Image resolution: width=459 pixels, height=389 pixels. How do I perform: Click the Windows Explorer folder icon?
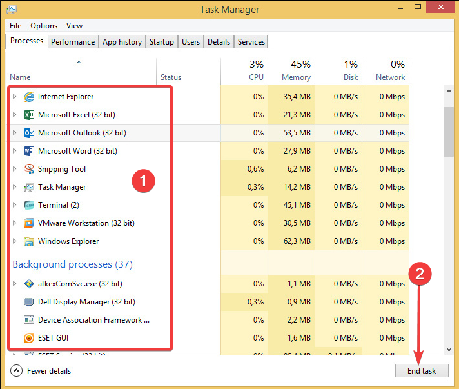[x=28, y=241]
